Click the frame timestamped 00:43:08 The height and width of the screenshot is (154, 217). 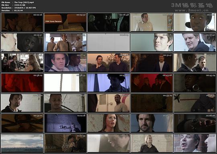tap(151, 83)
